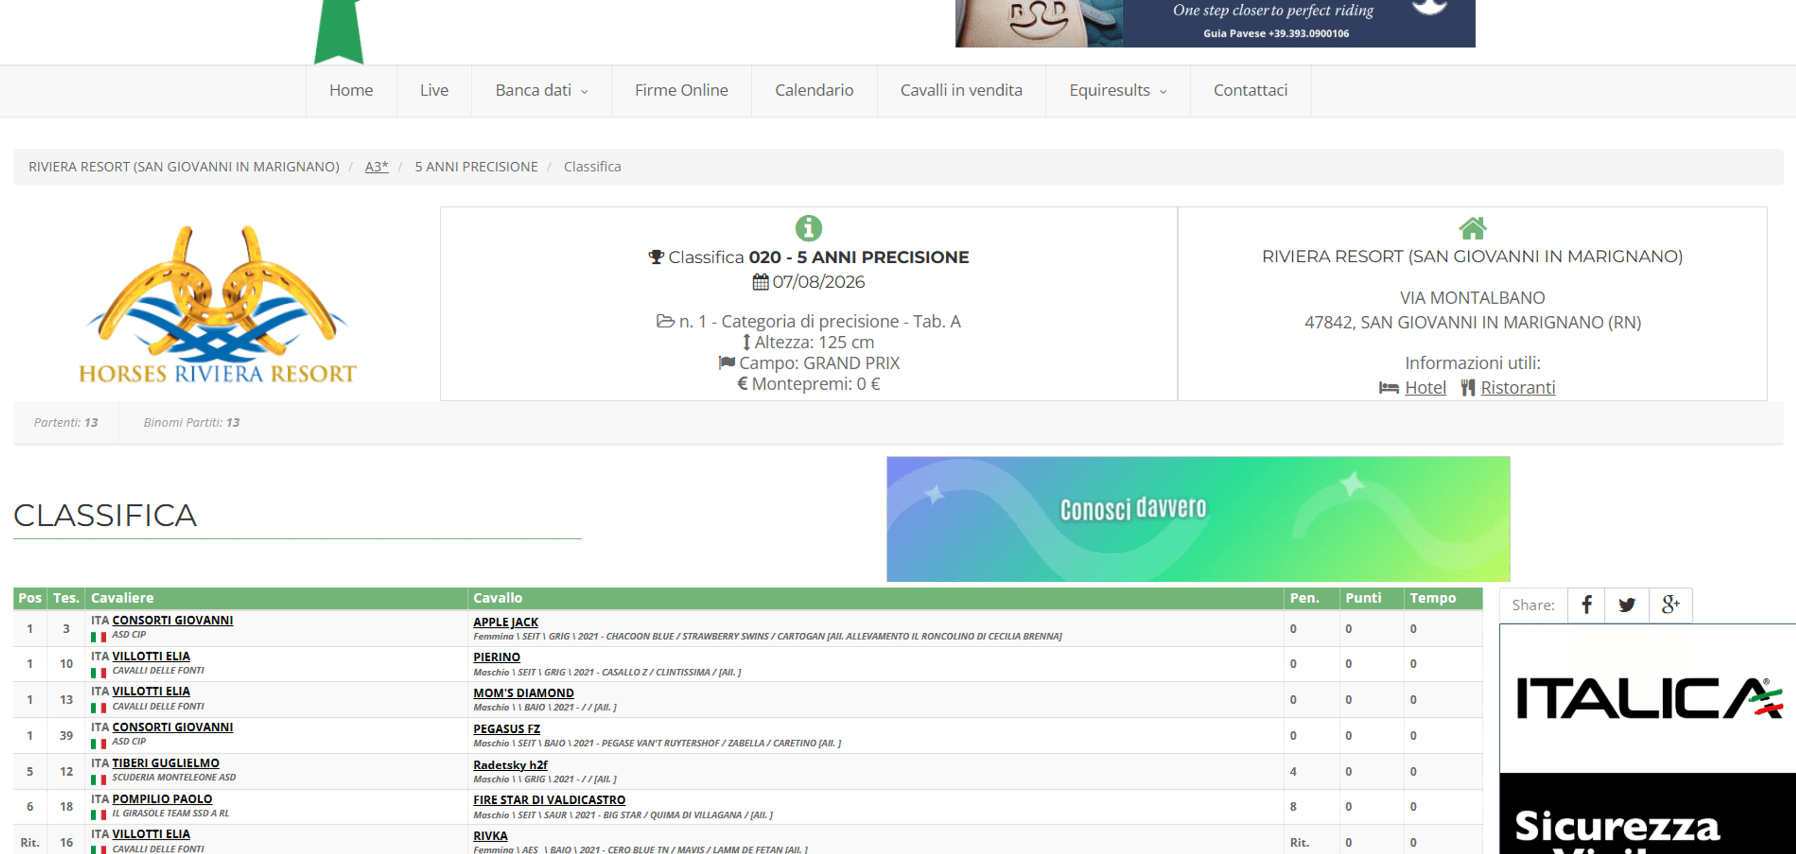
Task: Open horse RIVKA details
Action: 490,836
